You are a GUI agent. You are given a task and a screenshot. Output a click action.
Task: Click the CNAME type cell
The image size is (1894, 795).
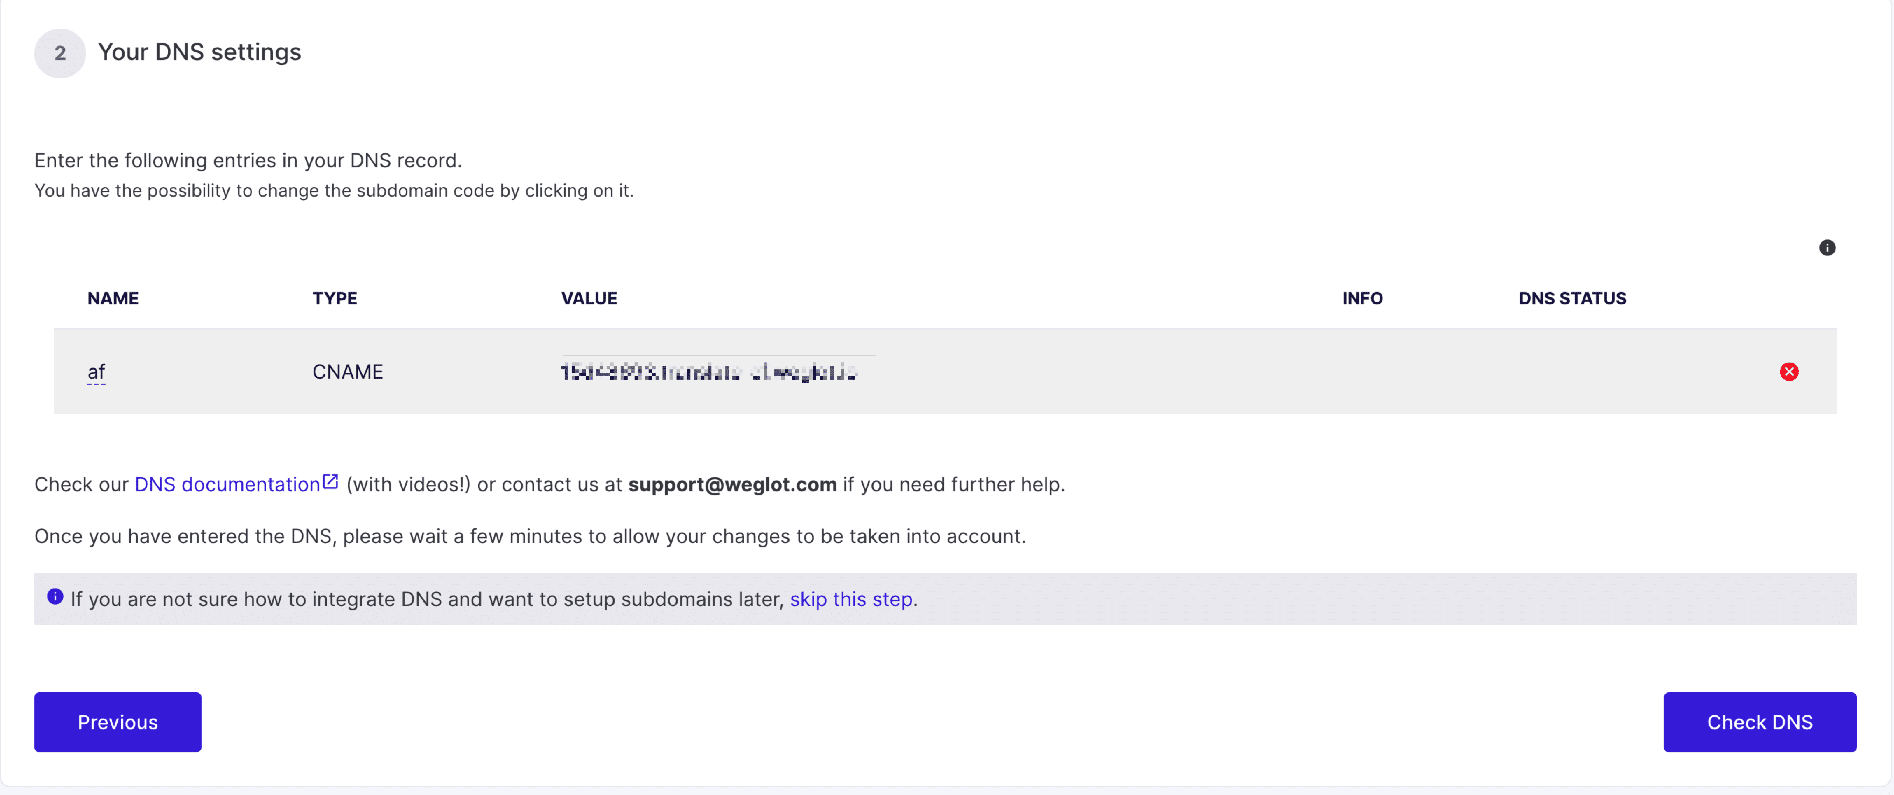pos(347,371)
